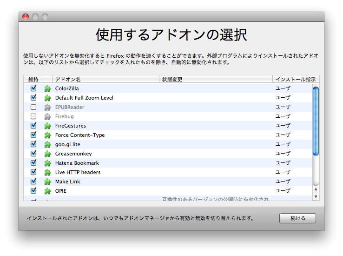
Task: Click the インストール指示 column header
Action: 295,80
